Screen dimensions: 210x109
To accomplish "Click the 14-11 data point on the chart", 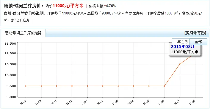I will (x=57, y=86).
